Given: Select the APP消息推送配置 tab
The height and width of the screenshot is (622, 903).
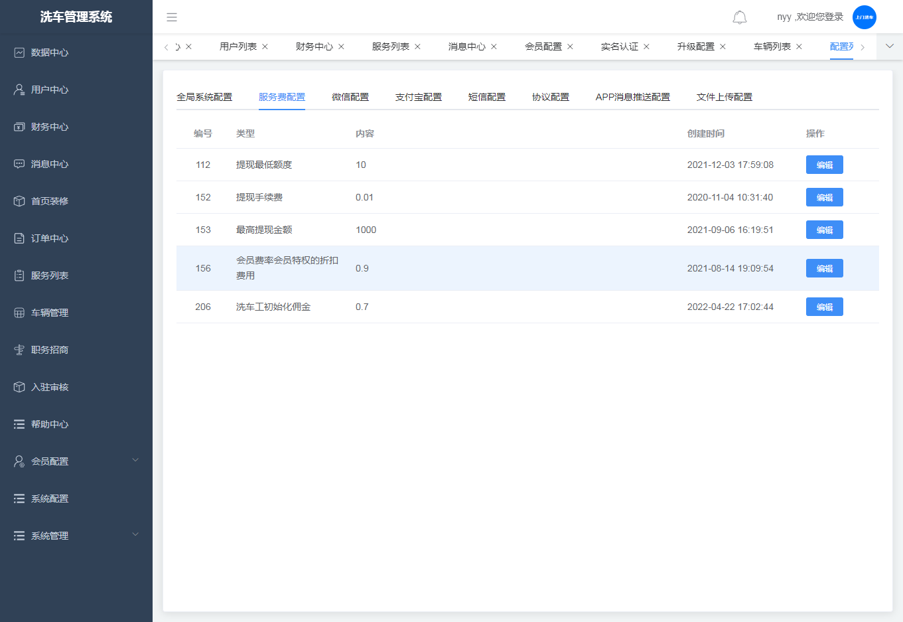Looking at the screenshot, I should pos(632,97).
